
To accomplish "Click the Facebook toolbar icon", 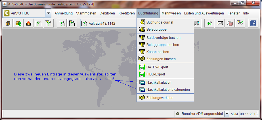I will tap(253, 23).
